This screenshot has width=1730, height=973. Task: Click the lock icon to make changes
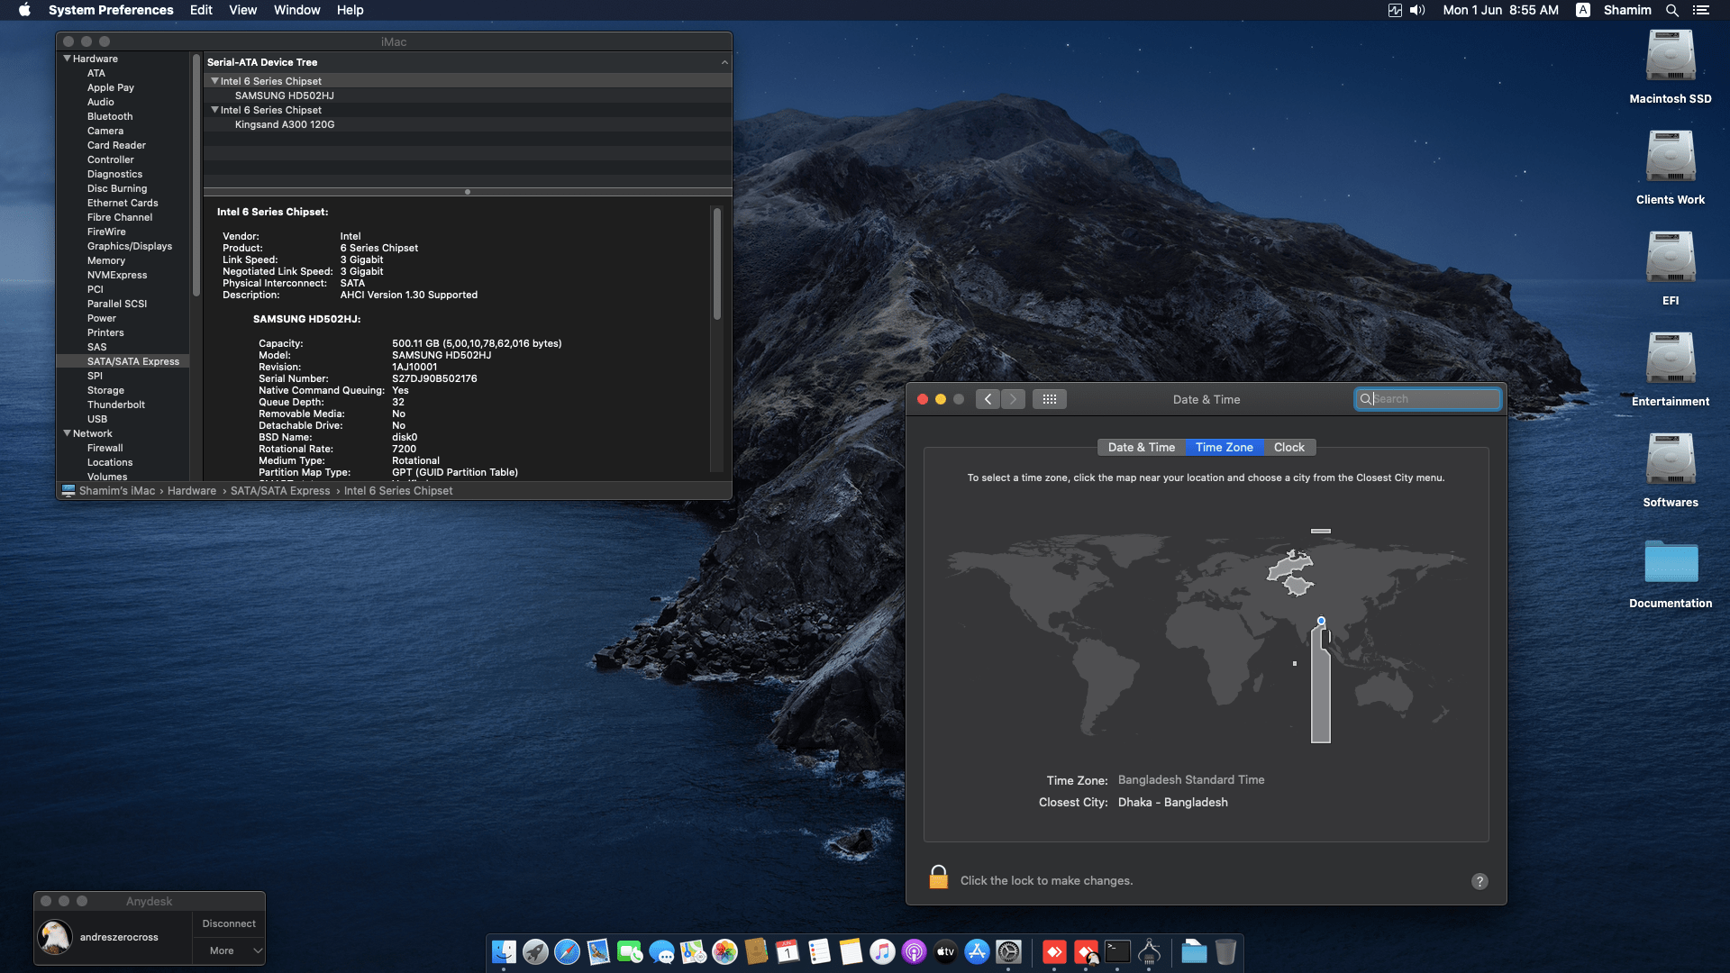point(938,878)
